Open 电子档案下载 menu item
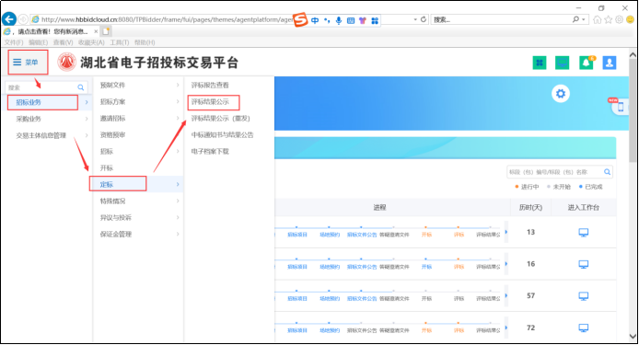 [x=210, y=152]
